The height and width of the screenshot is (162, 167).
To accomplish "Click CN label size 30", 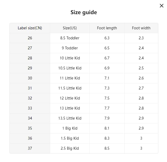I will coord(30,78).
